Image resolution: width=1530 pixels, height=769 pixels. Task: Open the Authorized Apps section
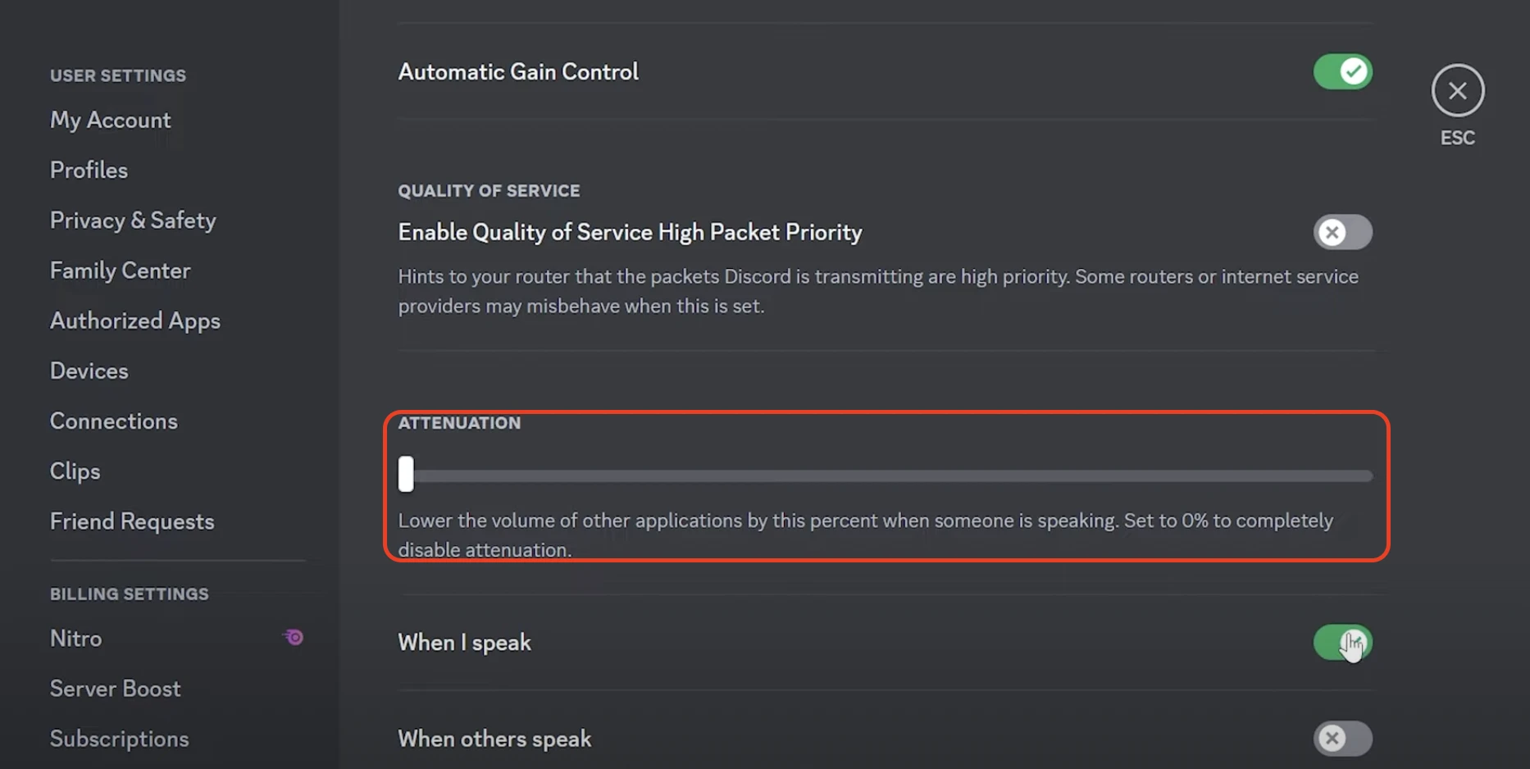pos(135,321)
